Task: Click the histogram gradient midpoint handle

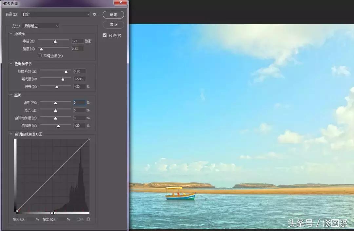Action: pyautogui.click(x=52, y=213)
